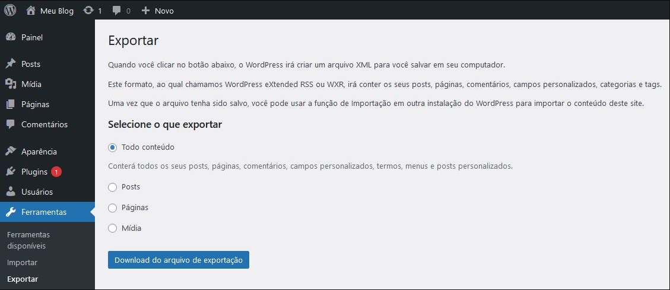Click the plus Novo icon
Image resolution: width=670 pixels, height=290 pixels.
pyautogui.click(x=145, y=11)
